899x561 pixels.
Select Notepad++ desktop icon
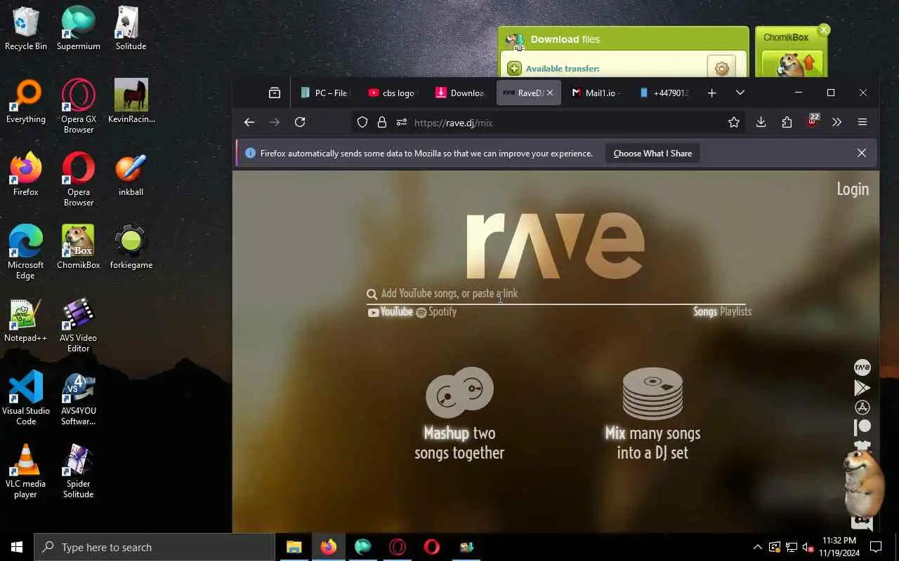point(25,321)
